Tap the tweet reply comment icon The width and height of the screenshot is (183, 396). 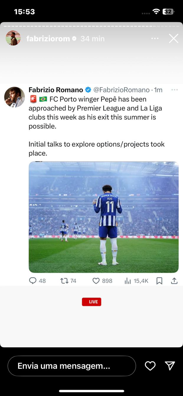pyautogui.click(x=33, y=281)
